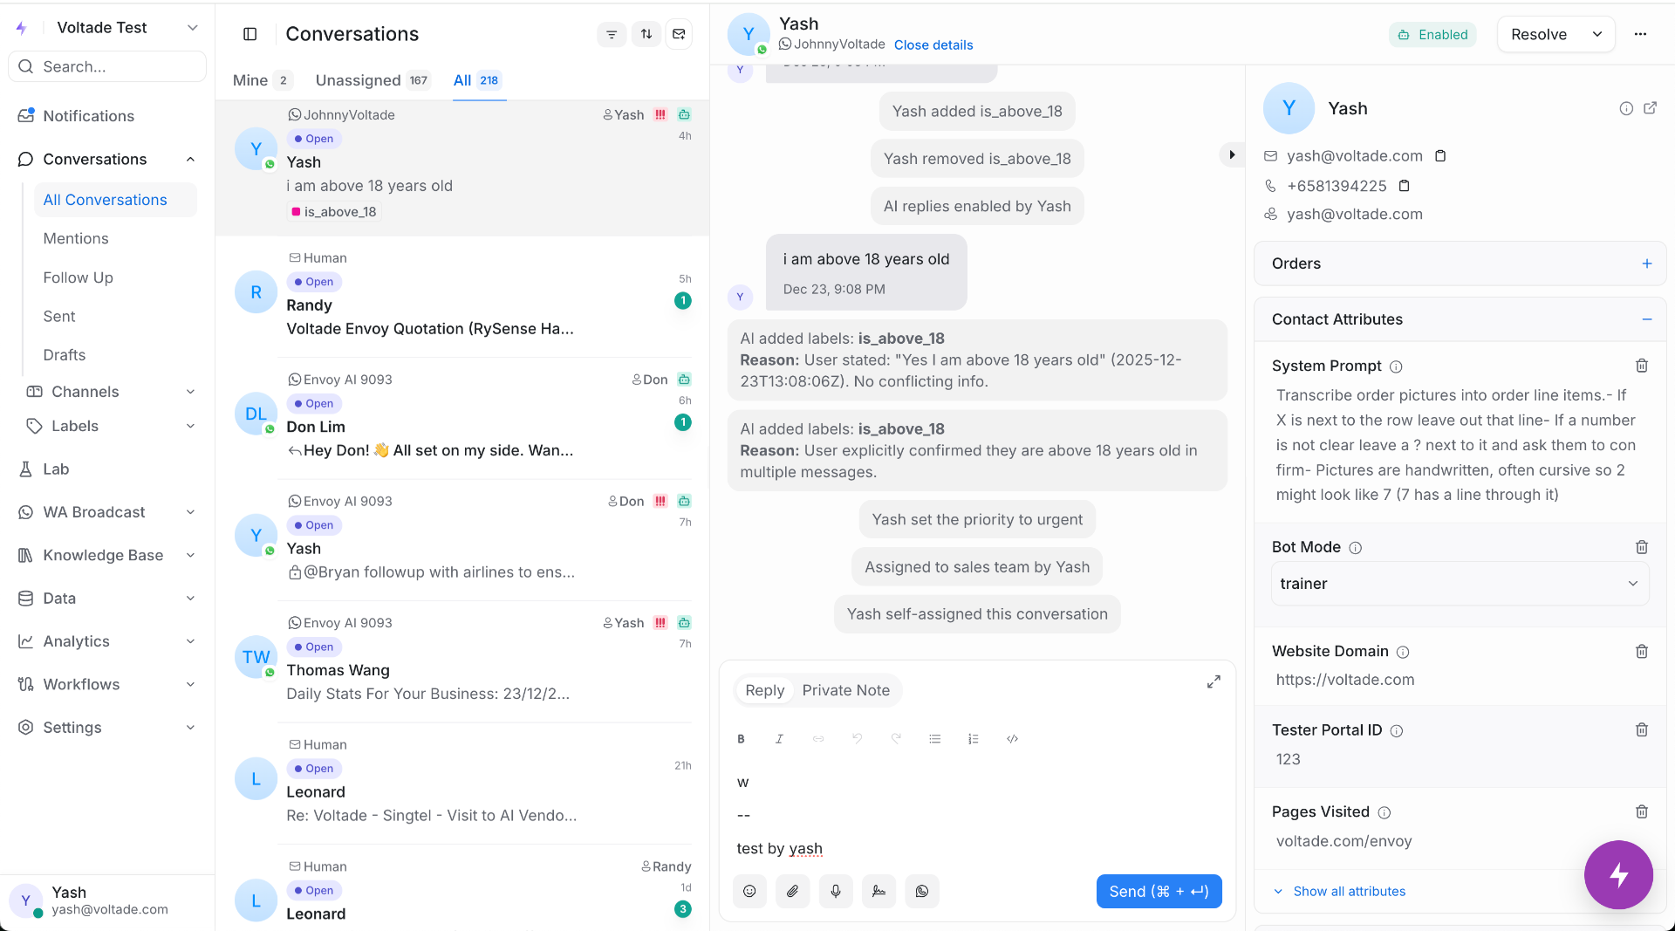Expand the Labels section

[x=190, y=426]
